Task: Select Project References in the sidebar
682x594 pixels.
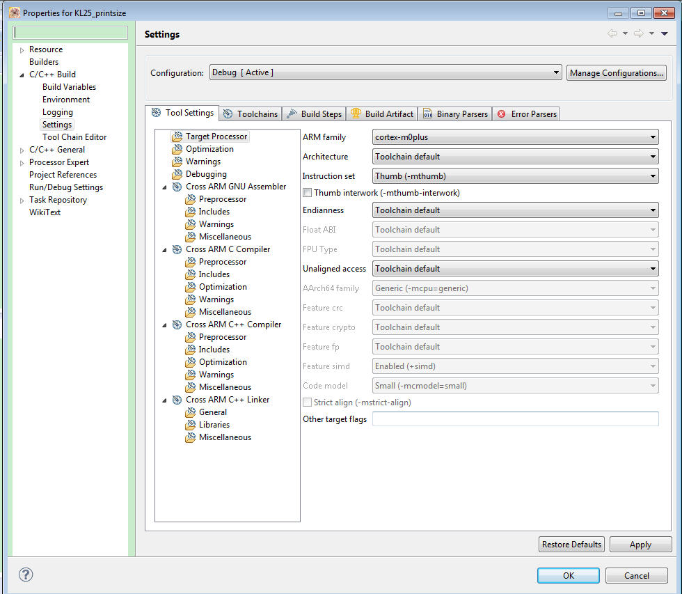Action: point(63,175)
